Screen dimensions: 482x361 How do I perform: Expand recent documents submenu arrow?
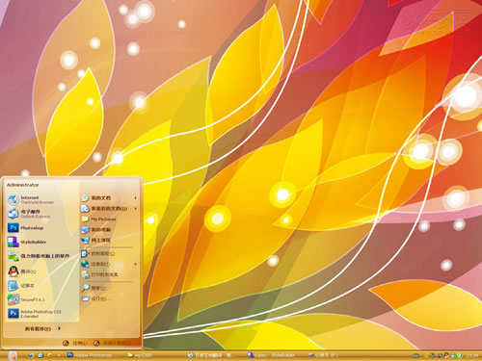135,209
